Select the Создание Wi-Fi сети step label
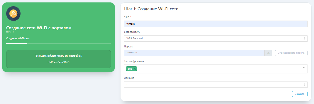Viewport: 314px width, 104px height. pos(19,38)
